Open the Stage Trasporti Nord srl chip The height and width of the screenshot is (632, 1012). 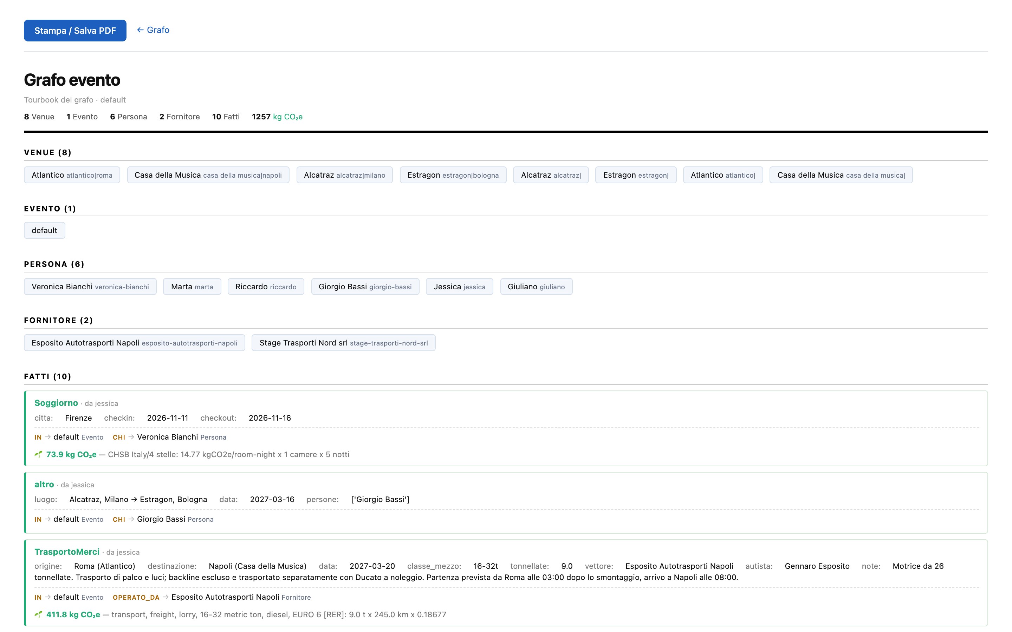[343, 343]
